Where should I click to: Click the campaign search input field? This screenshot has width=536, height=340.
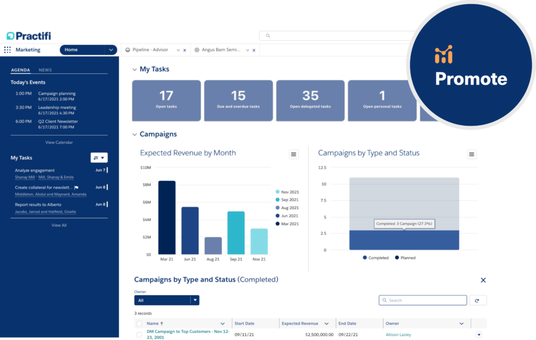422,300
